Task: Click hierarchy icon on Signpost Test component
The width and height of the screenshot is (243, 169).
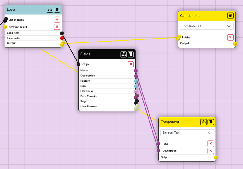Action: [x=204, y=122]
